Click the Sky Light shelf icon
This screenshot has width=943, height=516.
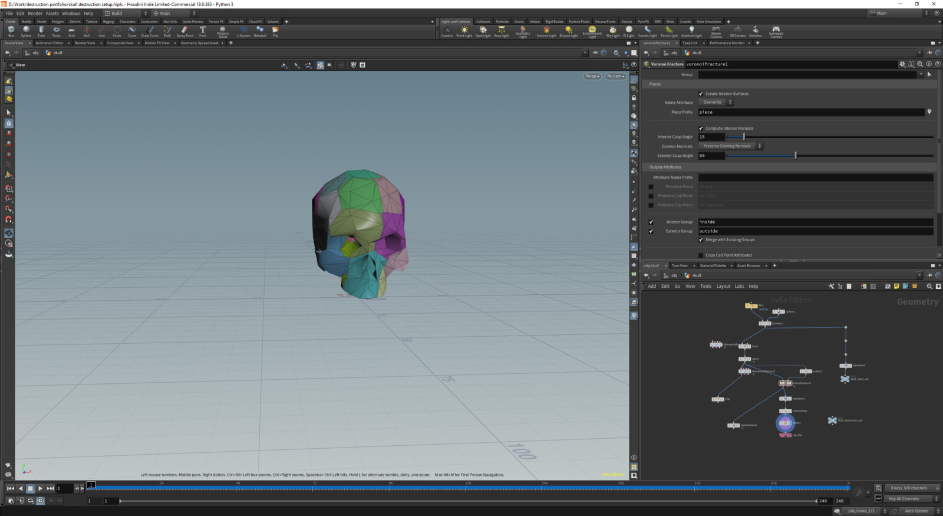pyautogui.click(x=613, y=31)
